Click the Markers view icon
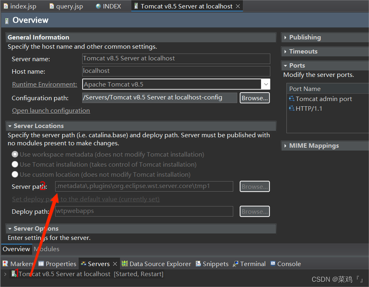This screenshot has width=369, height=287. click(5, 264)
